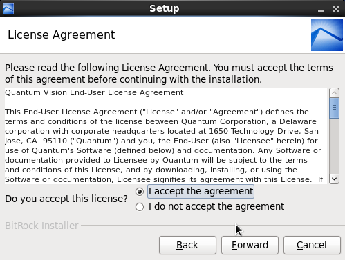This screenshot has width=345, height=260.
Task: Click the 'BitRock Installer' footer label
Action: pyautogui.click(x=41, y=226)
